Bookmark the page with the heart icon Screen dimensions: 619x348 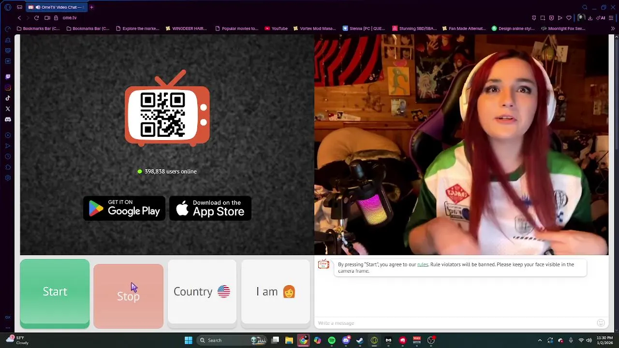[569, 18]
